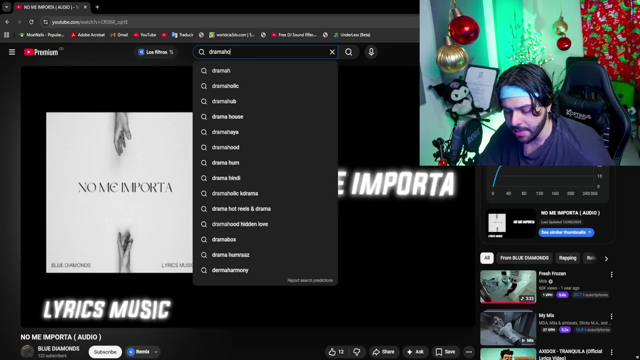This screenshot has height=360, width=640.
Task: Select suggestion 'dramahaya'
Action: [x=265, y=132]
